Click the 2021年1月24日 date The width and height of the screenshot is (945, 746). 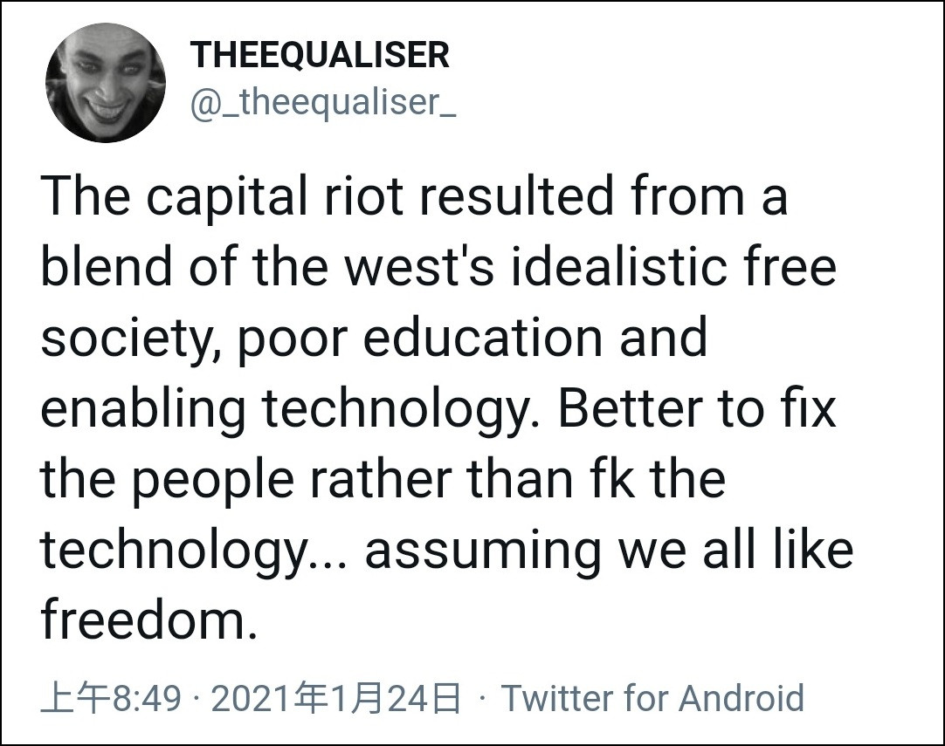pyautogui.click(x=336, y=698)
